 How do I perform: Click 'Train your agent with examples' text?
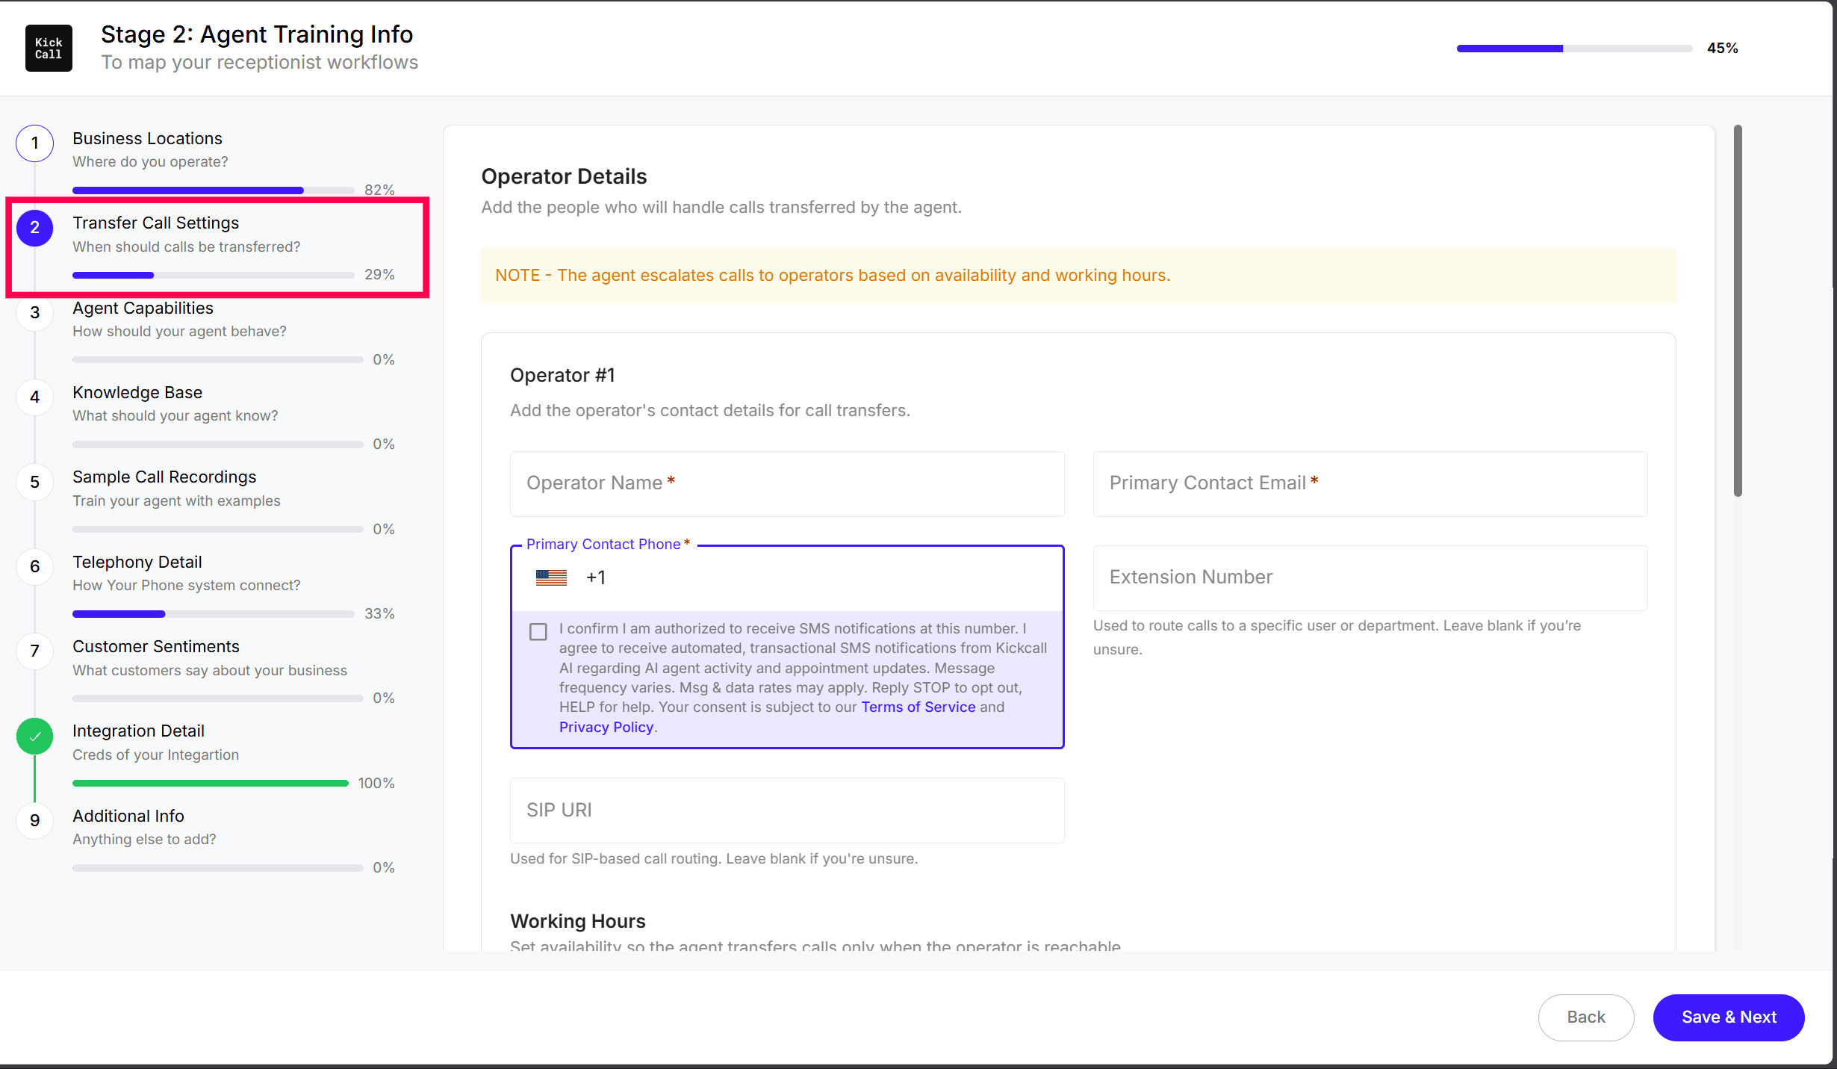(x=176, y=501)
